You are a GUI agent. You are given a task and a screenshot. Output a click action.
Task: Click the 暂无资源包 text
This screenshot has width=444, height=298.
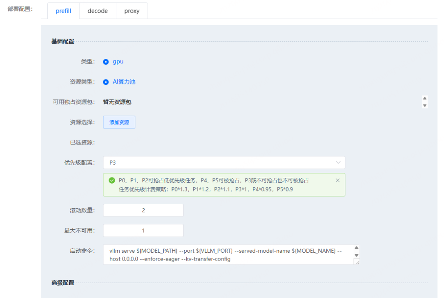coord(117,102)
